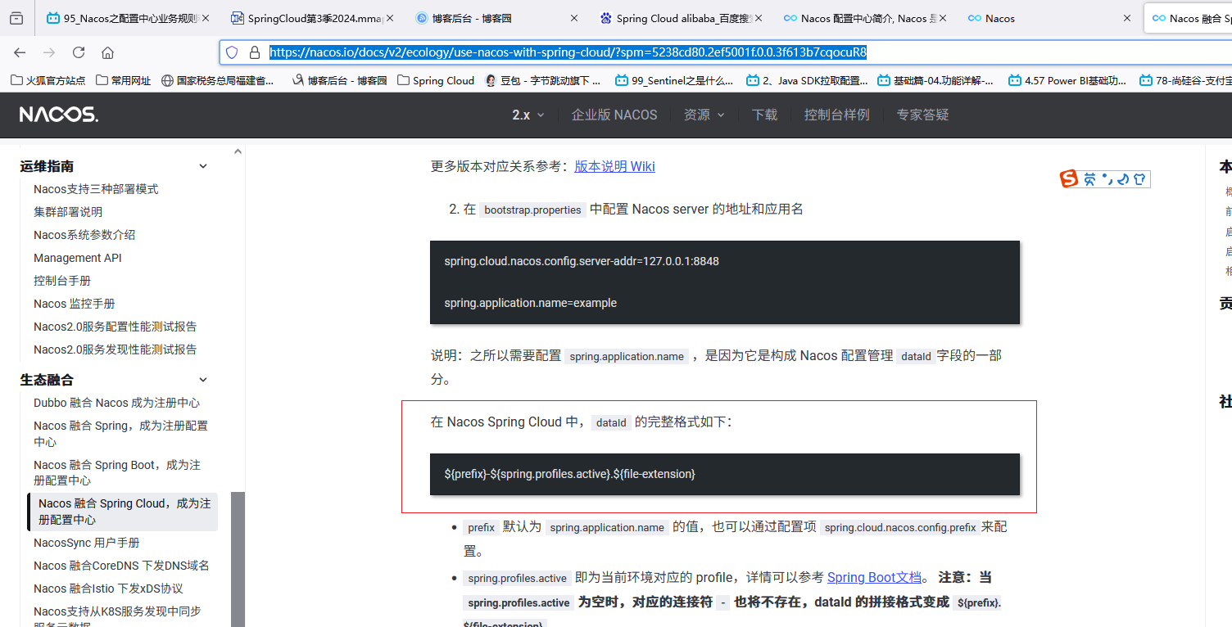Image resolution: width=1232 pixels, height=627 pixels.
Task: Click the browser back arrow
Action: 20,52
